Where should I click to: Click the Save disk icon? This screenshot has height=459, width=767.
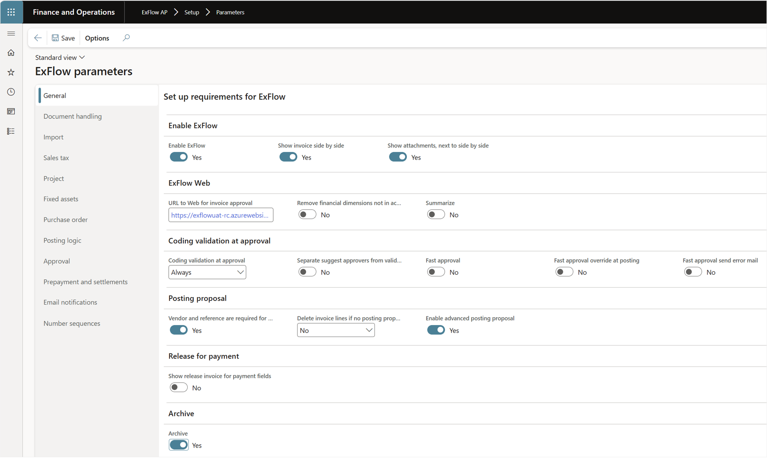tap(55, 38)
